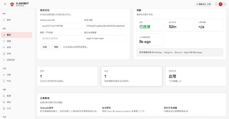229x119 pixels.
Task: Click the 定时任务提醒 note title
Action: tap(170, 108)
